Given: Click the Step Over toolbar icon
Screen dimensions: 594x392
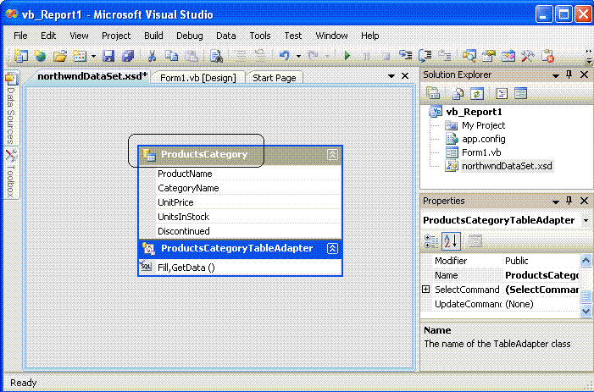Looking at the screenshot, I should pos(425,56).
